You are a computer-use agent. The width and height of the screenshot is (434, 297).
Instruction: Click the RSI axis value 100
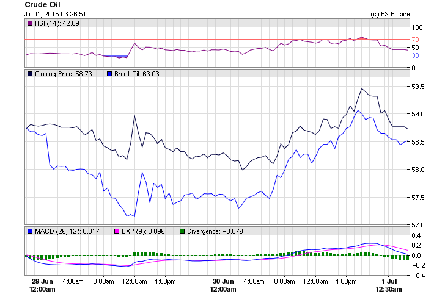point(417,27)
